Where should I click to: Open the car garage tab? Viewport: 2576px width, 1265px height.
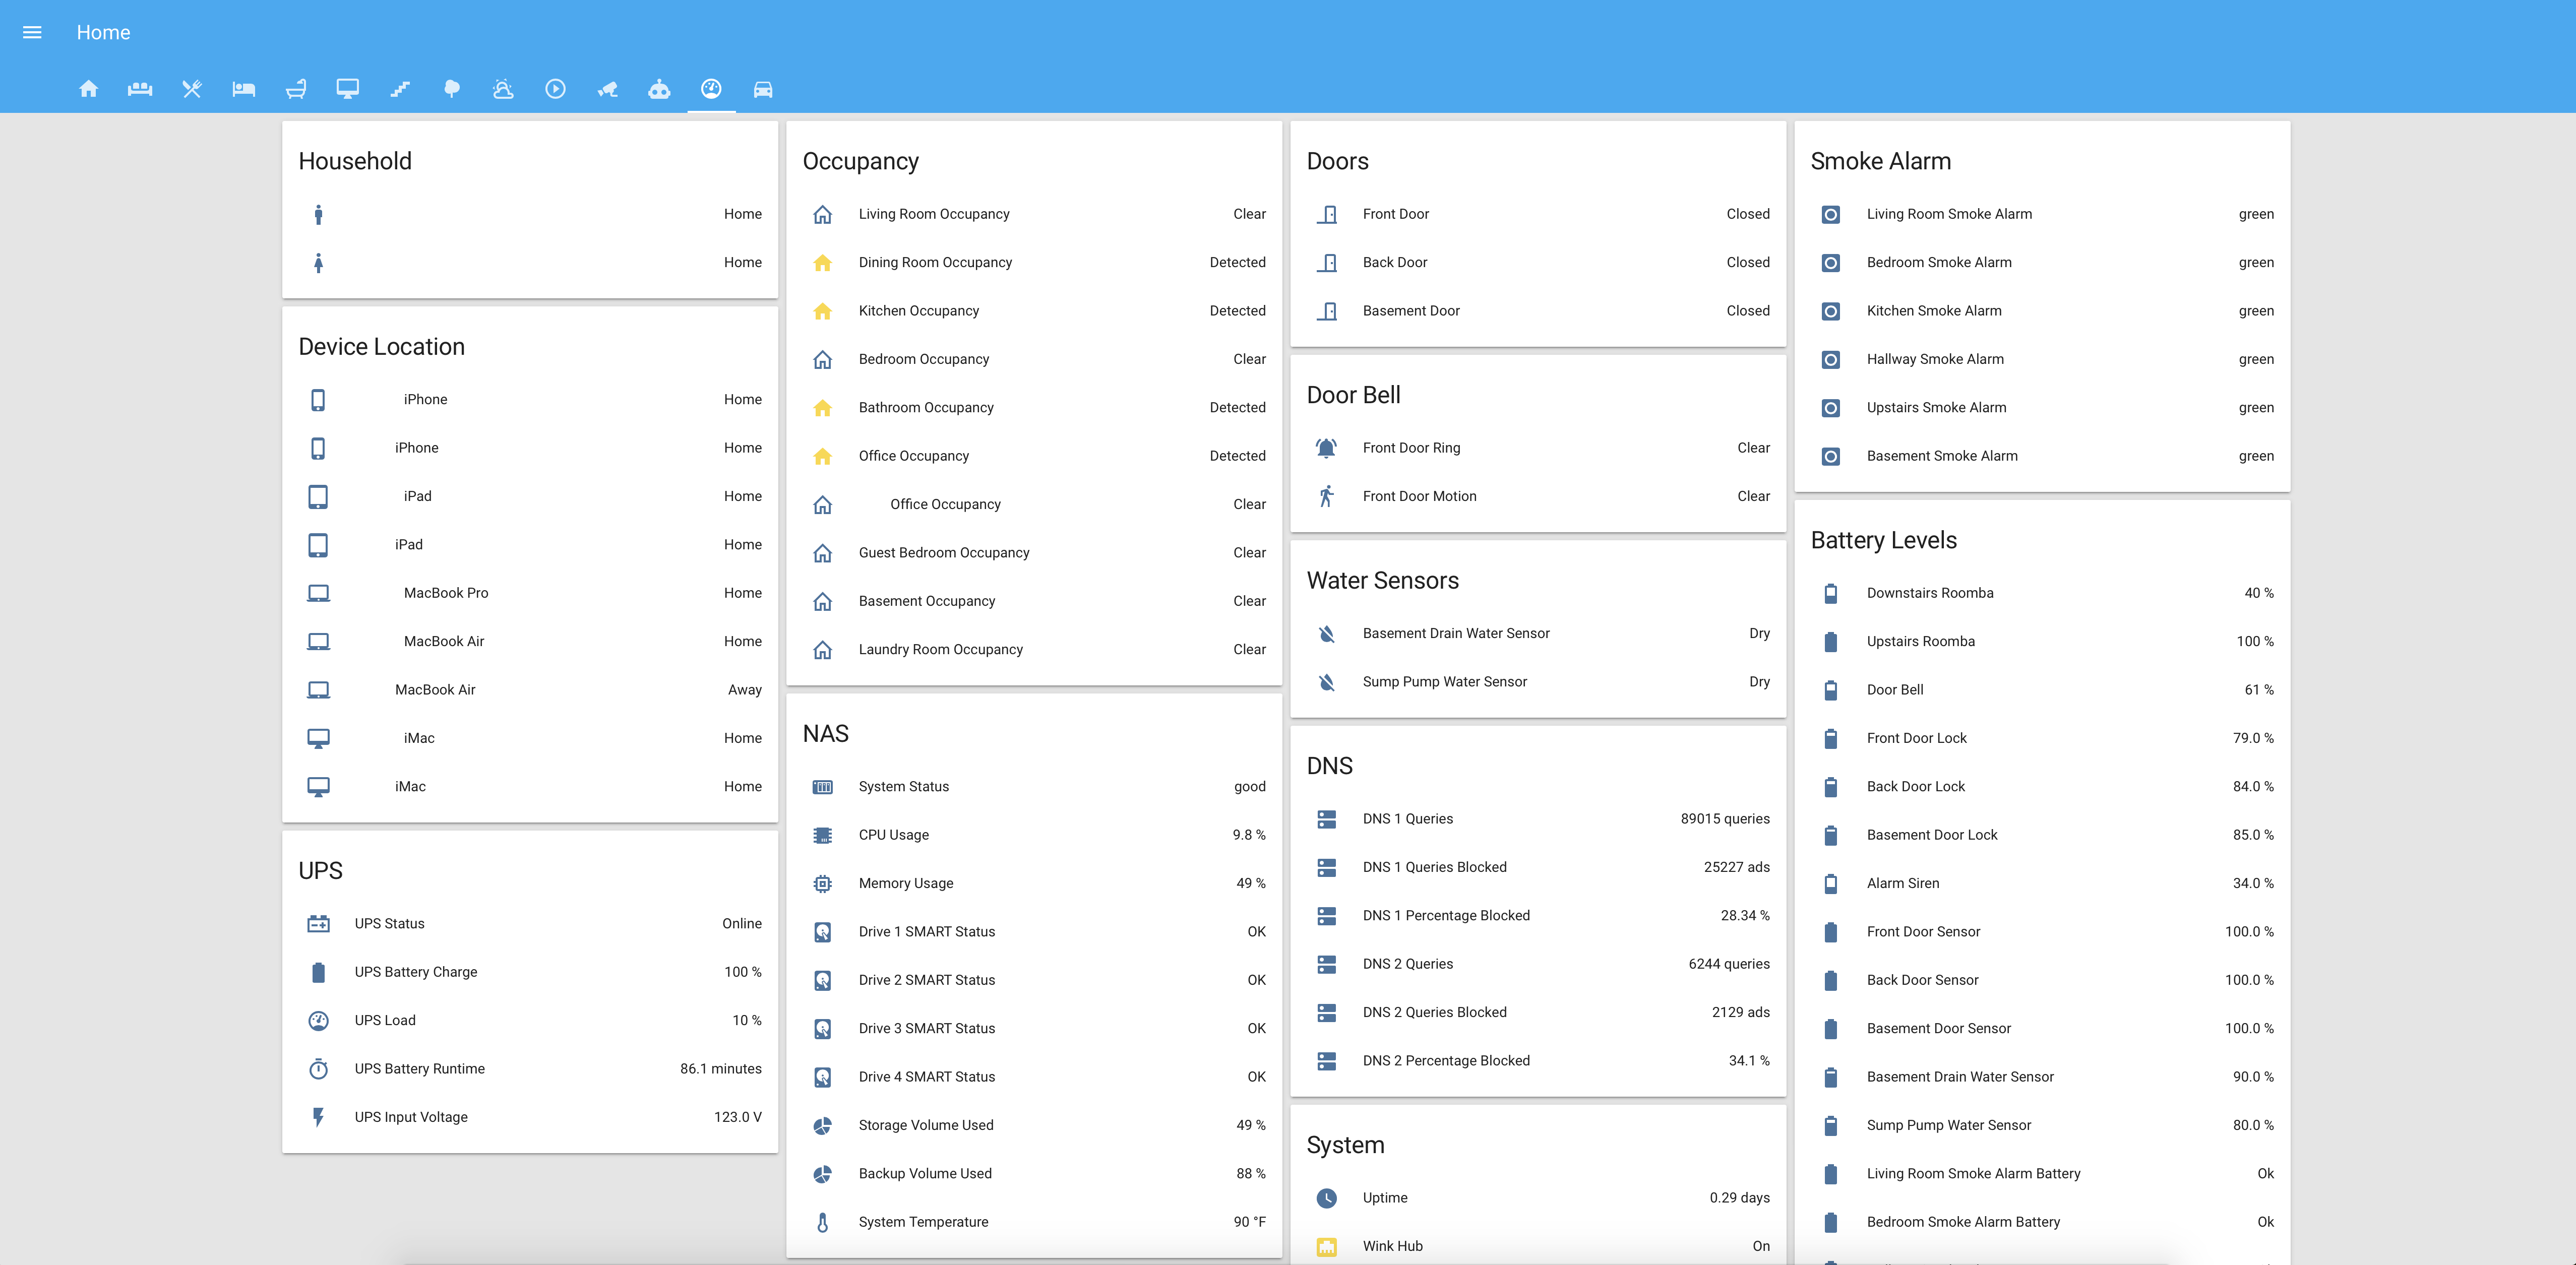click(763, 89)
